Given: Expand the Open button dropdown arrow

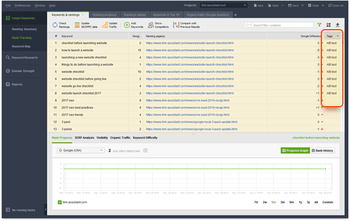Looking at the screenshot, I should [x=283, y=5].
